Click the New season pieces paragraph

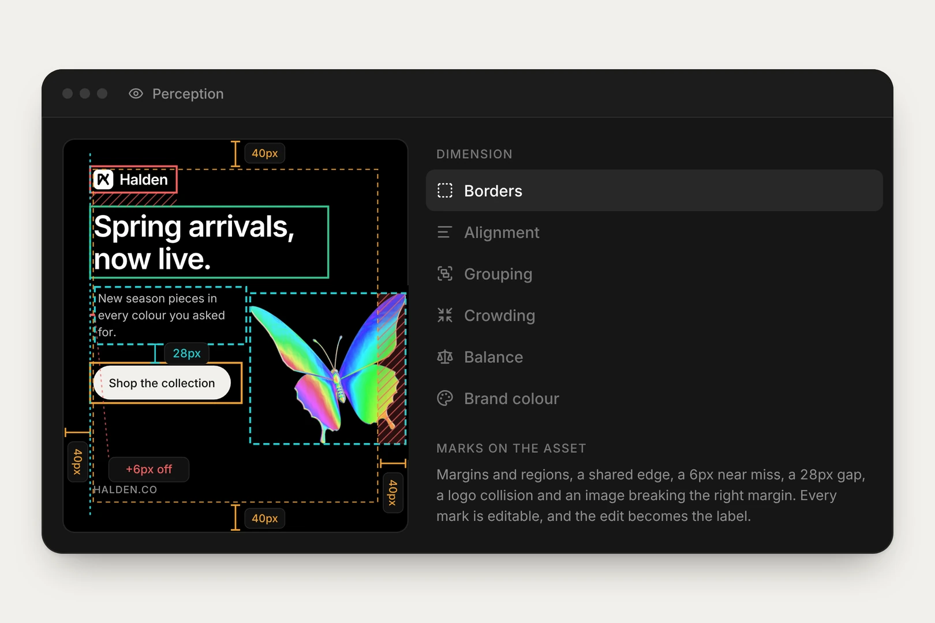(162, 315)
